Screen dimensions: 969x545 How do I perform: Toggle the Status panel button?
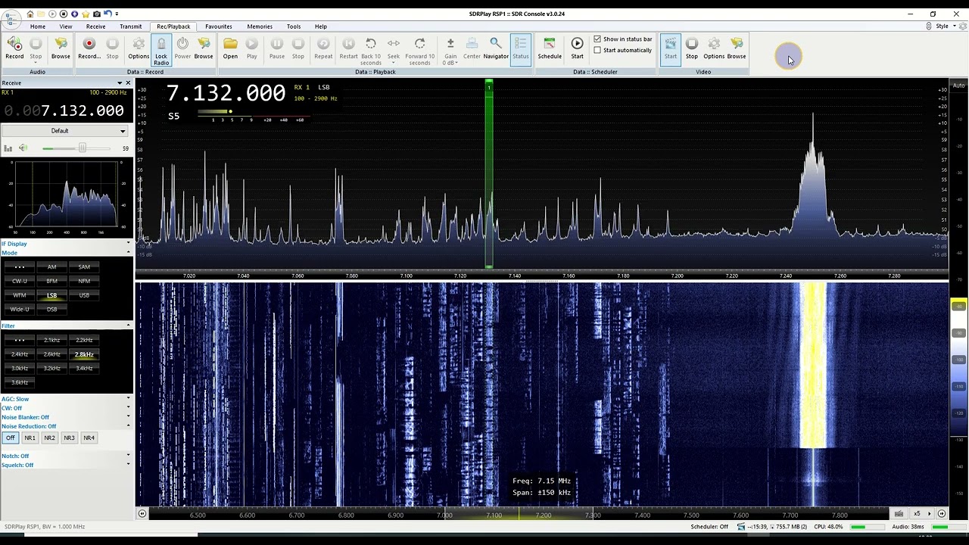pos(521,48)
